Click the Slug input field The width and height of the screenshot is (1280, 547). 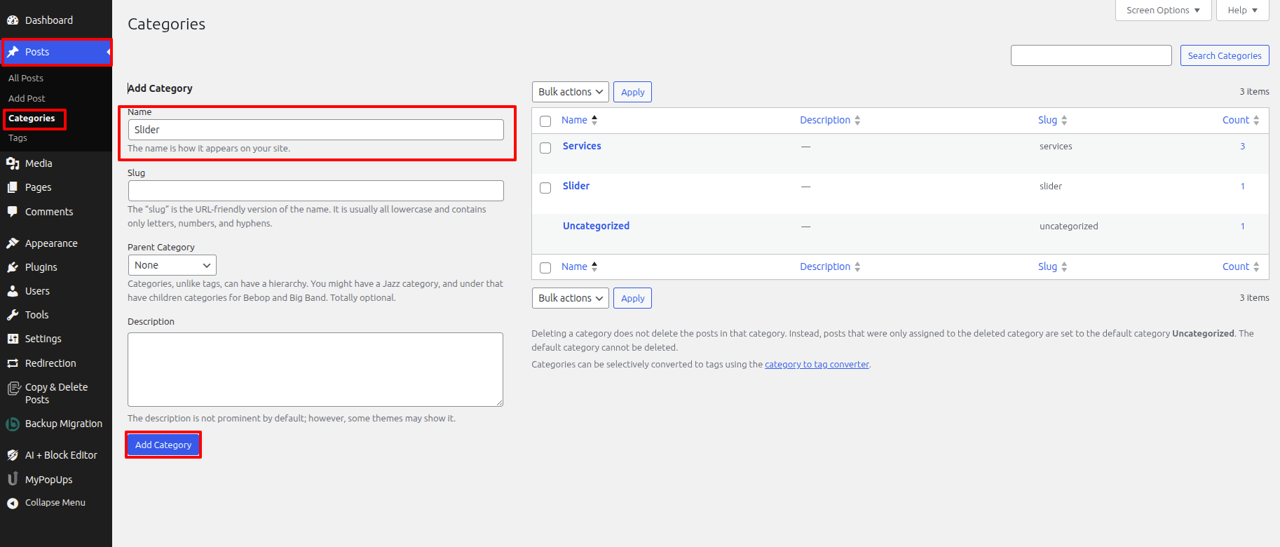pos(315,191)
